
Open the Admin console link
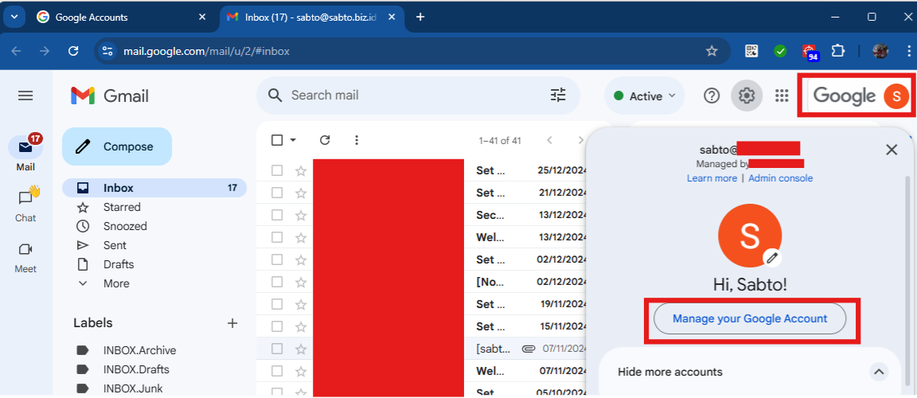point(780,178)
